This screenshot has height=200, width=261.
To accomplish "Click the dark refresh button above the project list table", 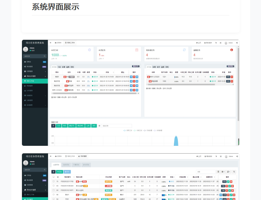I will tap(54, 172).
